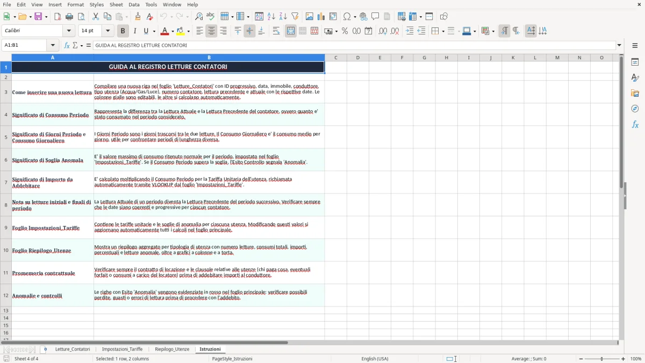645x363 pixels.
Task: Expand the formula bar arrow
Action: click(x=619, y=45)
